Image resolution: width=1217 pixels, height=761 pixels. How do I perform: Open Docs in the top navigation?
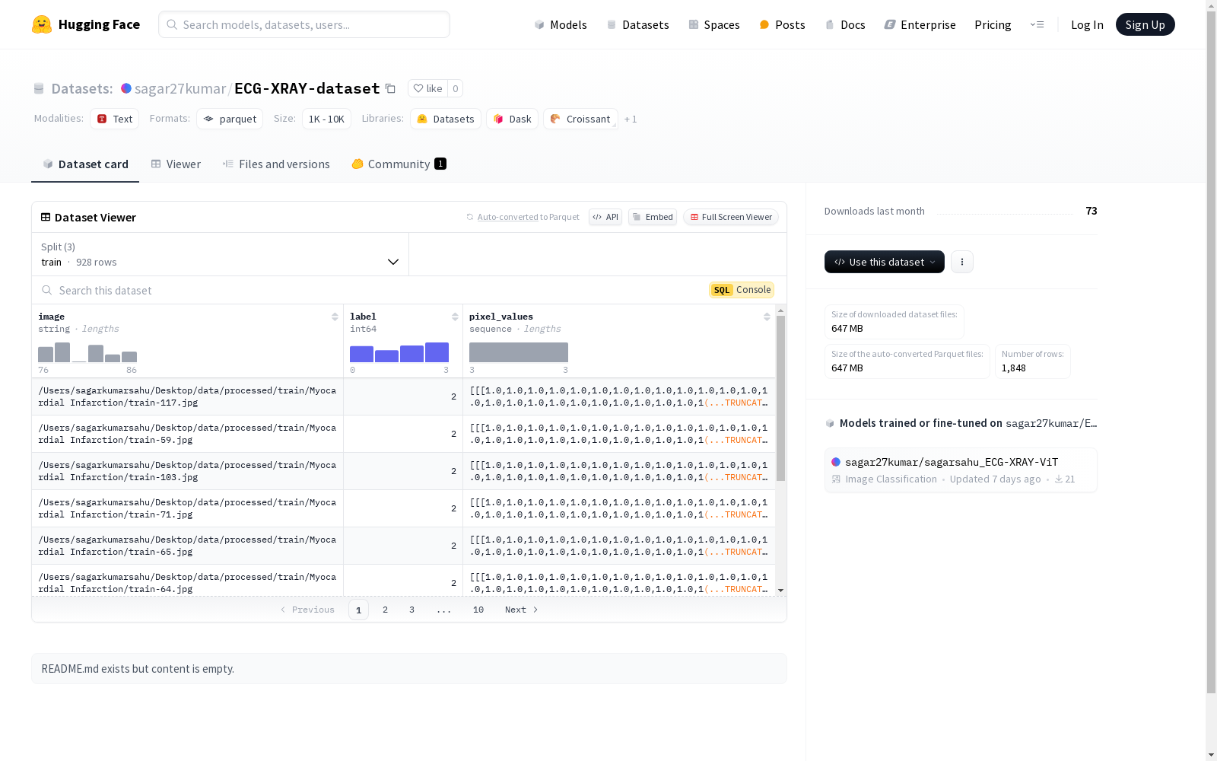[x=845, y=24]
